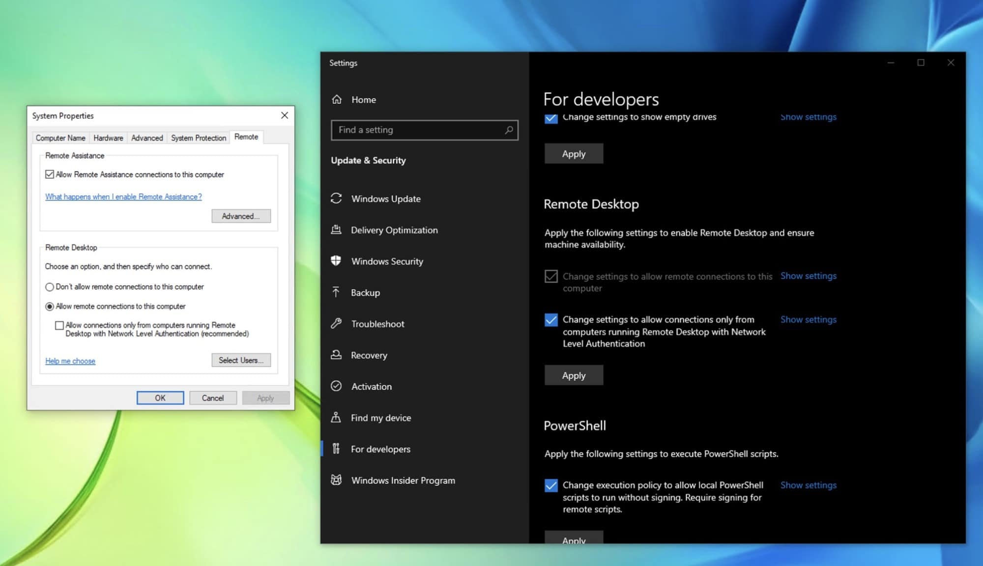The image size is (983, 566).
Task: Switch to the Hardware tab
Action: click(108, 138)
